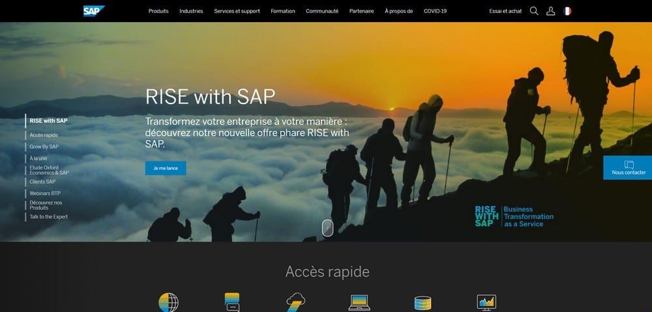Expand the Industries menu
Screen dimensions: 652x312
tap(191, 11)
